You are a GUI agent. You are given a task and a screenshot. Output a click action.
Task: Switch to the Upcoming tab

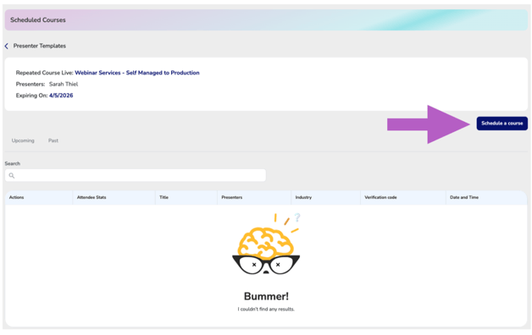point(23,140)
